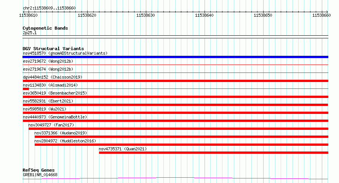This screenshot has height=183, width=339.
Task: Open dgv4484n152 (Chaisson2019) variant label
Action: tap(53, 77)
